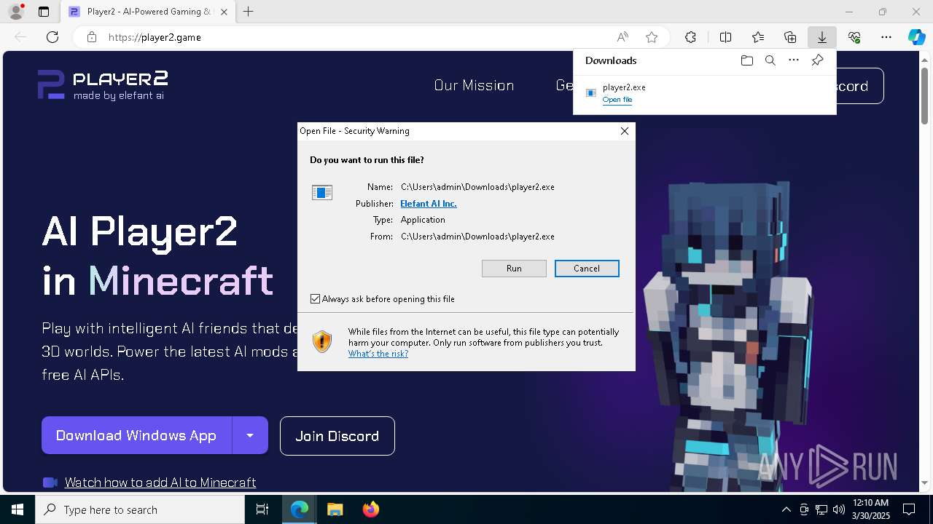This screenshot has width=933, height=524.
Task: Open File Explorer from taskbar
Action: coord(335,509)
